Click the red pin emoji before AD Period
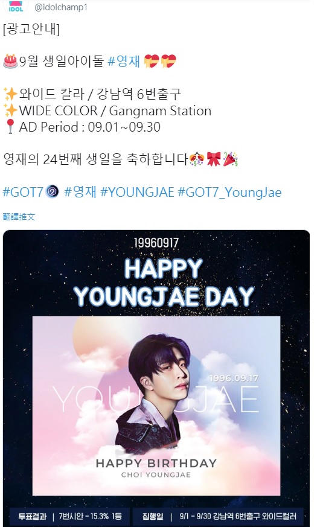This screenshot has width=323, height=527. (x=10, y=127)
